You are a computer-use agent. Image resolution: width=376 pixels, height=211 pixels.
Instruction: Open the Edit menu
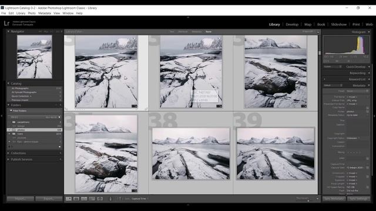click(11, 13)
